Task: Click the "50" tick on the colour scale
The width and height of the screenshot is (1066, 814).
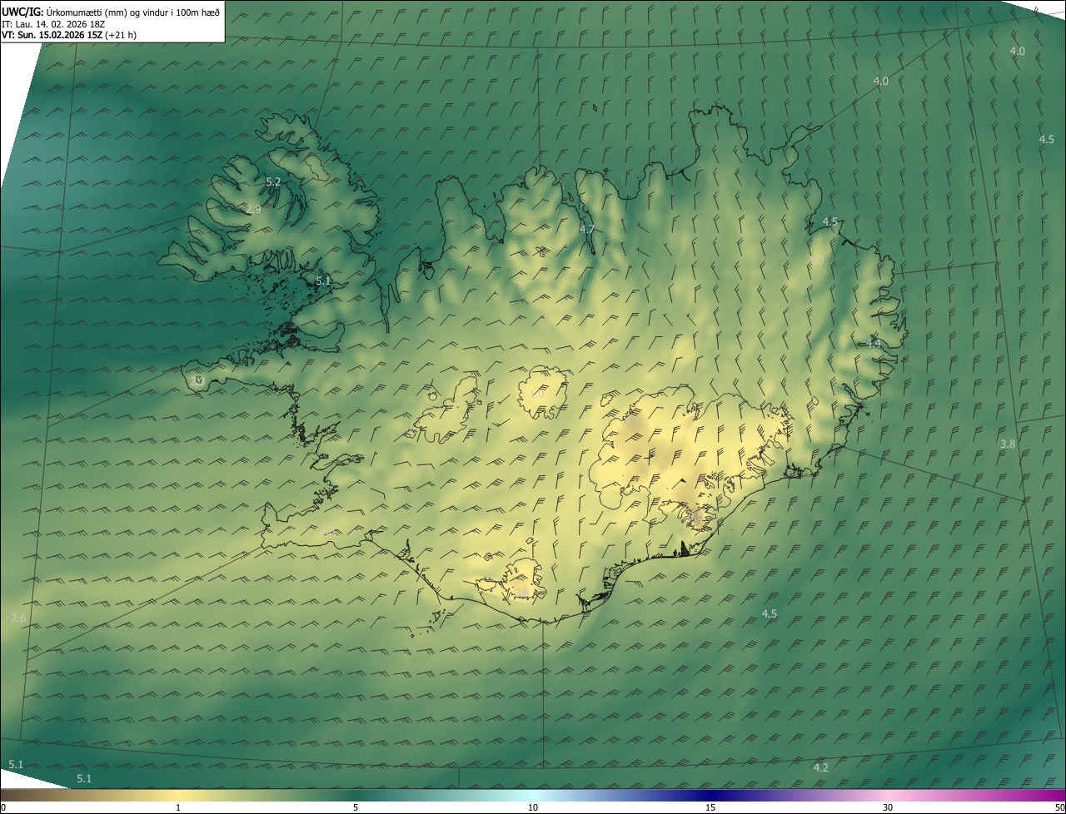Action: tap(1059, 808)
